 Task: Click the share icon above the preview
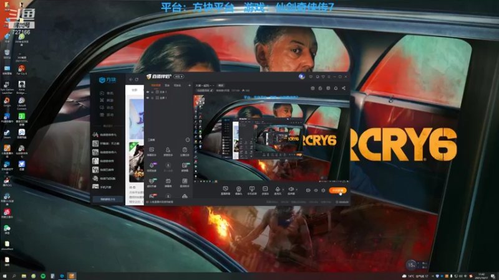tap(344, 88)
